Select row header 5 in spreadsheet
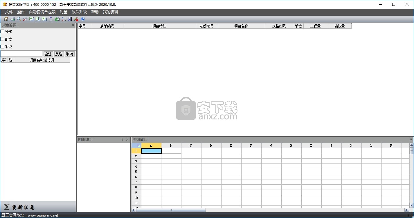 (x=136, y=172)
